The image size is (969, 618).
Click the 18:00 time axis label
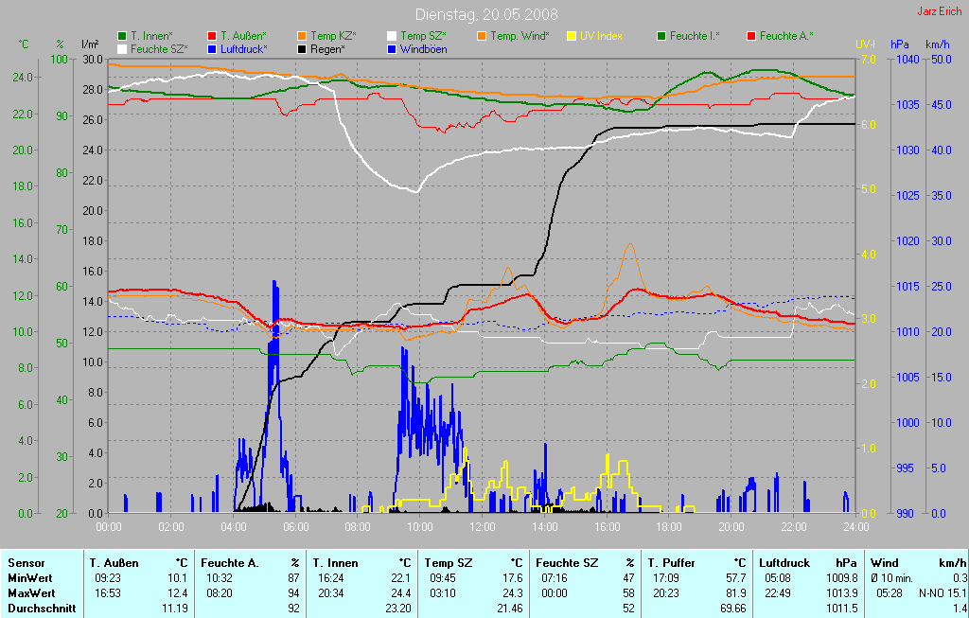pyautogui.click(x=669, y=527)
